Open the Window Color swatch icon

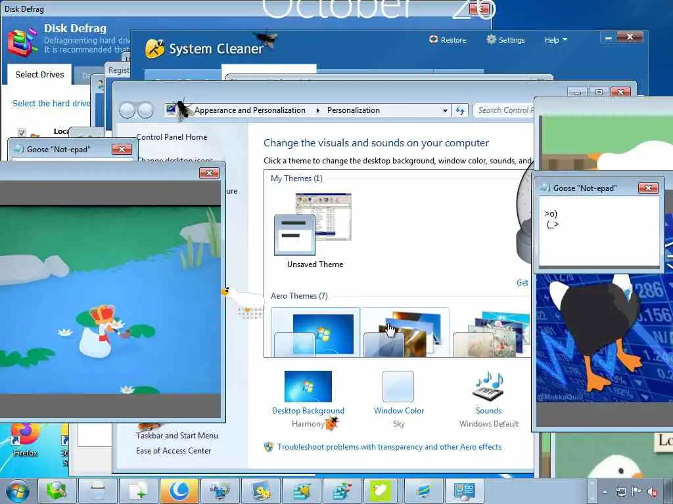(x=398, y=386)
